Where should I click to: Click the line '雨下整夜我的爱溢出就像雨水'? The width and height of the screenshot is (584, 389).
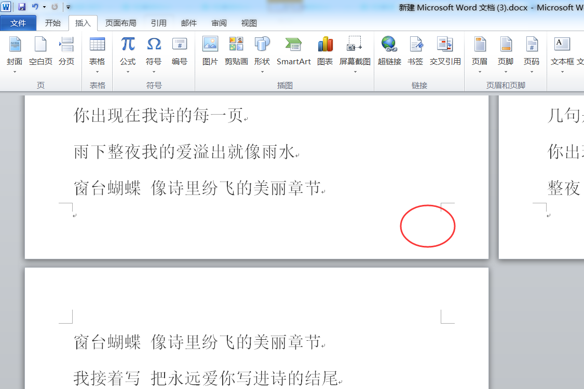pyautogui.click(x=184, y=151)
